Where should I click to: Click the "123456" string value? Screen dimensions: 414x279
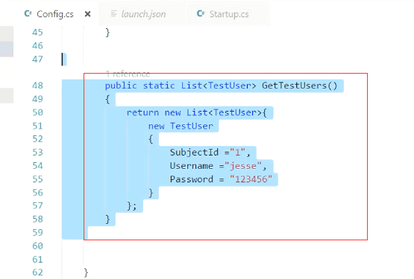click(251, 179)
